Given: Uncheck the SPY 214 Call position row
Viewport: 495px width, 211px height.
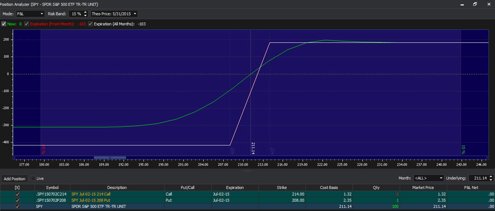Looking at the screenshot, I should [x=17, y=194].
